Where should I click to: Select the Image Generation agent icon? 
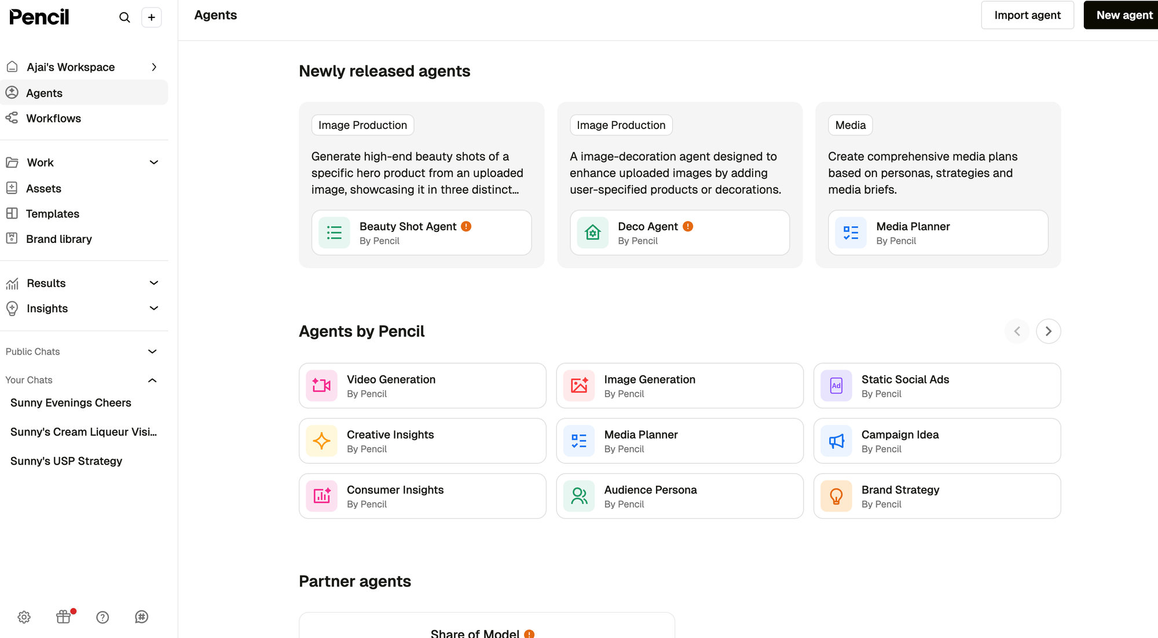pyautogui.click(x=578, y=385)
